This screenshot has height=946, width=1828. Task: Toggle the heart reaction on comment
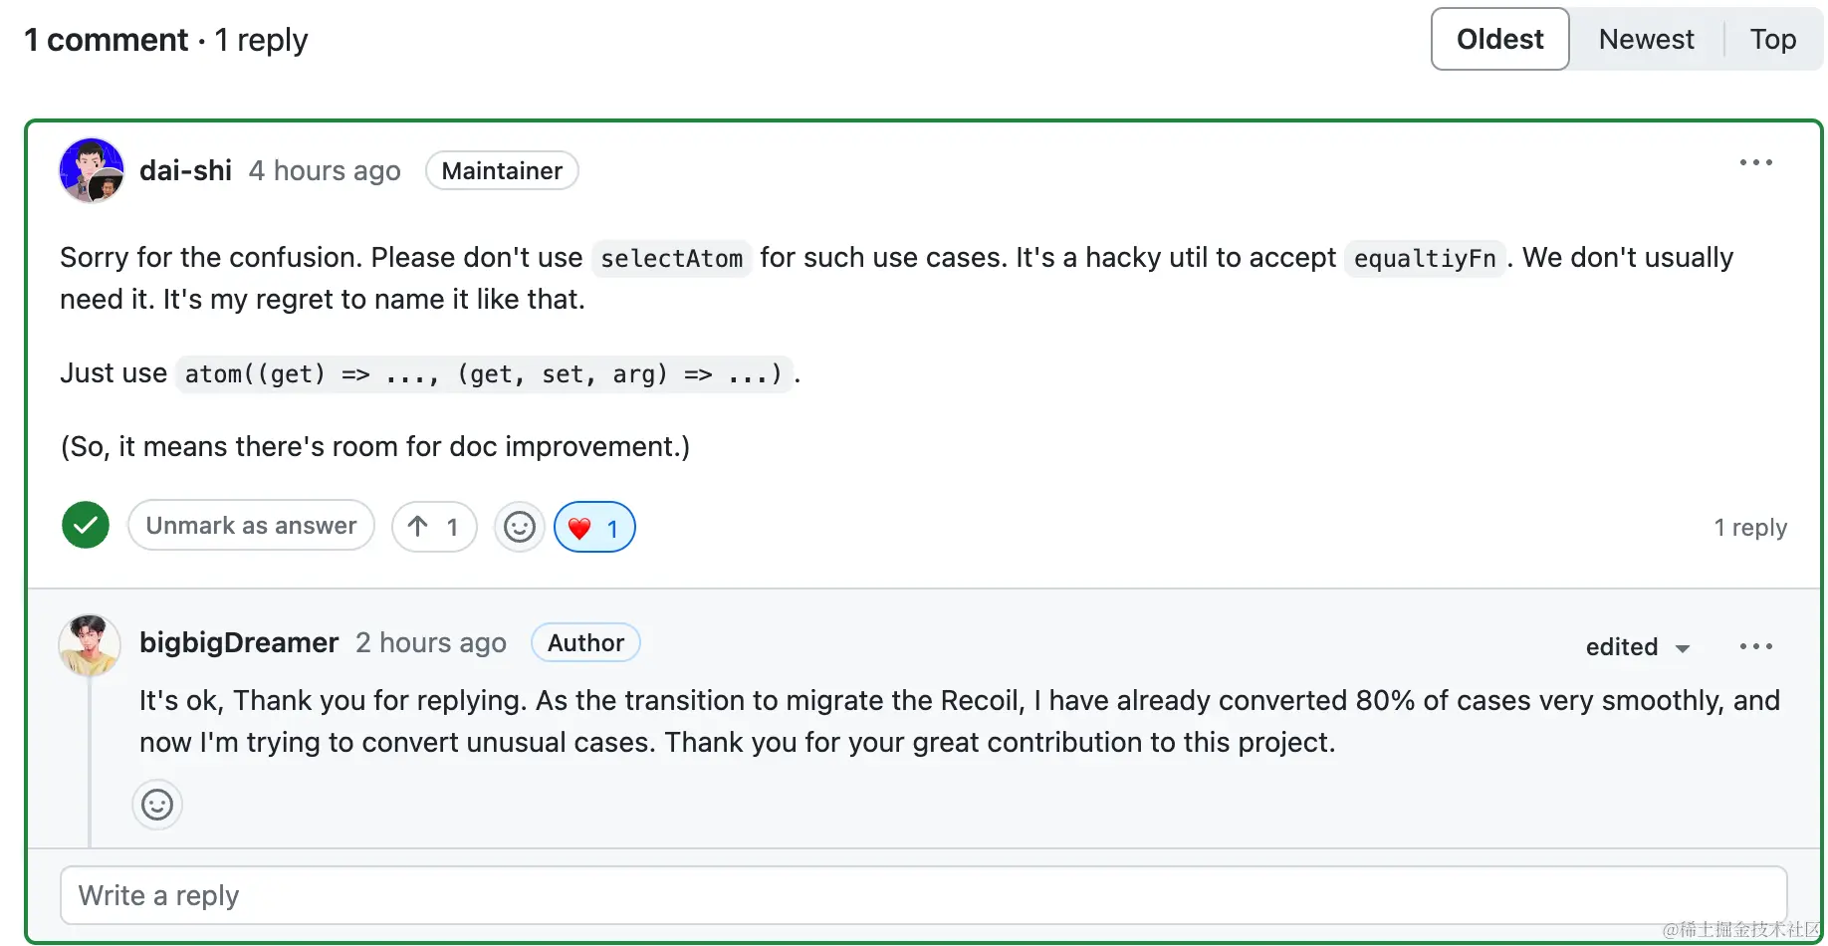pyautogui.click(x=594, y=527)
